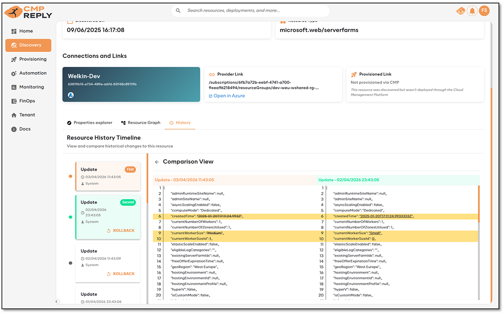
Task: Rollback the 02/04/2026 23:43:05 update
Action: point(120,230)
